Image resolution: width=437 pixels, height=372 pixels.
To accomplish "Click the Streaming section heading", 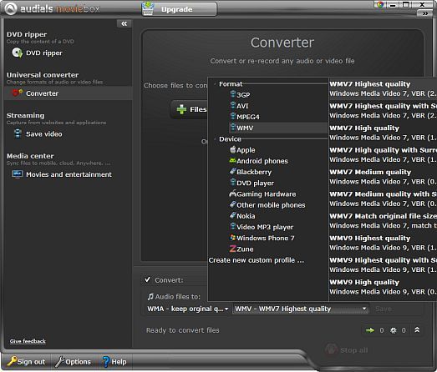I will pos(25,115).
